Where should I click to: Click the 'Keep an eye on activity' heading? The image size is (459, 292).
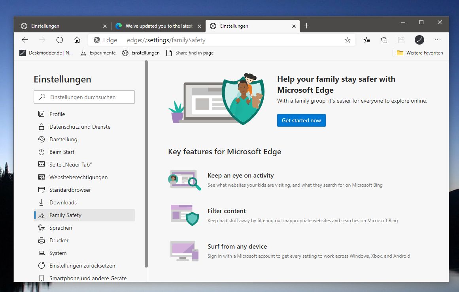tap(241, 175)
